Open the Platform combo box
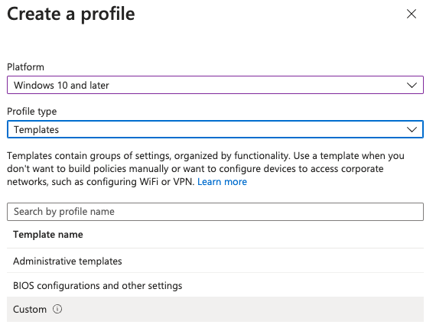The height and width of the screenshot is (328, 436). (x=215, y=85)
